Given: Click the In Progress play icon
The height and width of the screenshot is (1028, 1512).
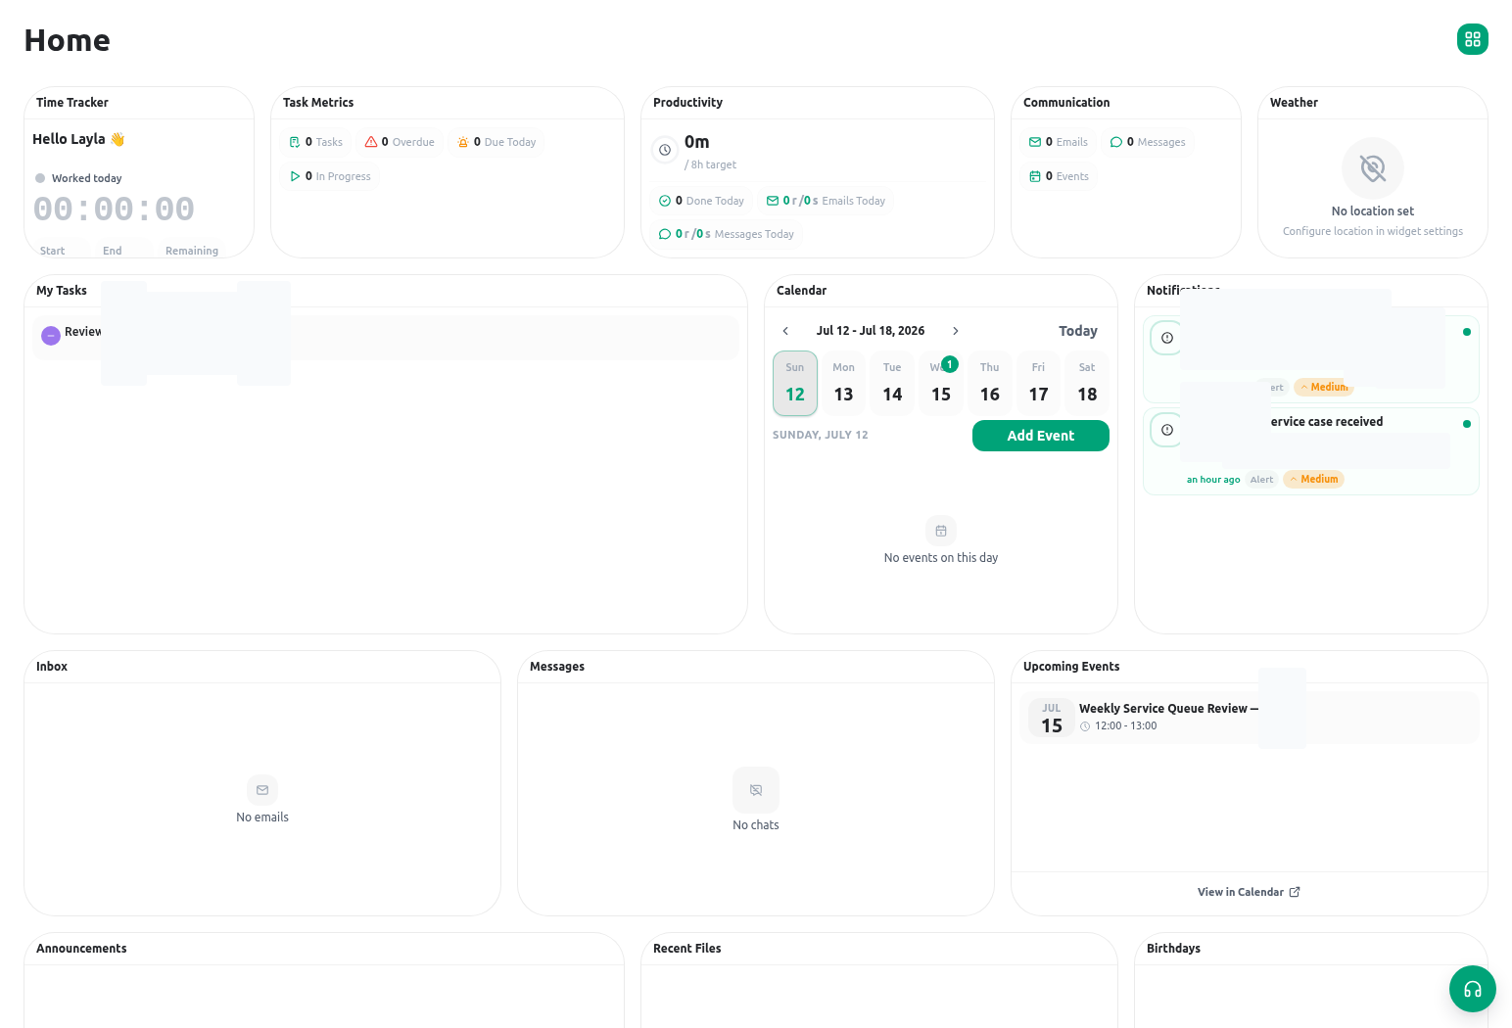Looking at the screenshot, I should click(x=295, y=176).
